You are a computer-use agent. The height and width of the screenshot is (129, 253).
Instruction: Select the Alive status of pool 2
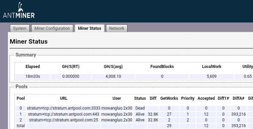click(x=140, y=120)
